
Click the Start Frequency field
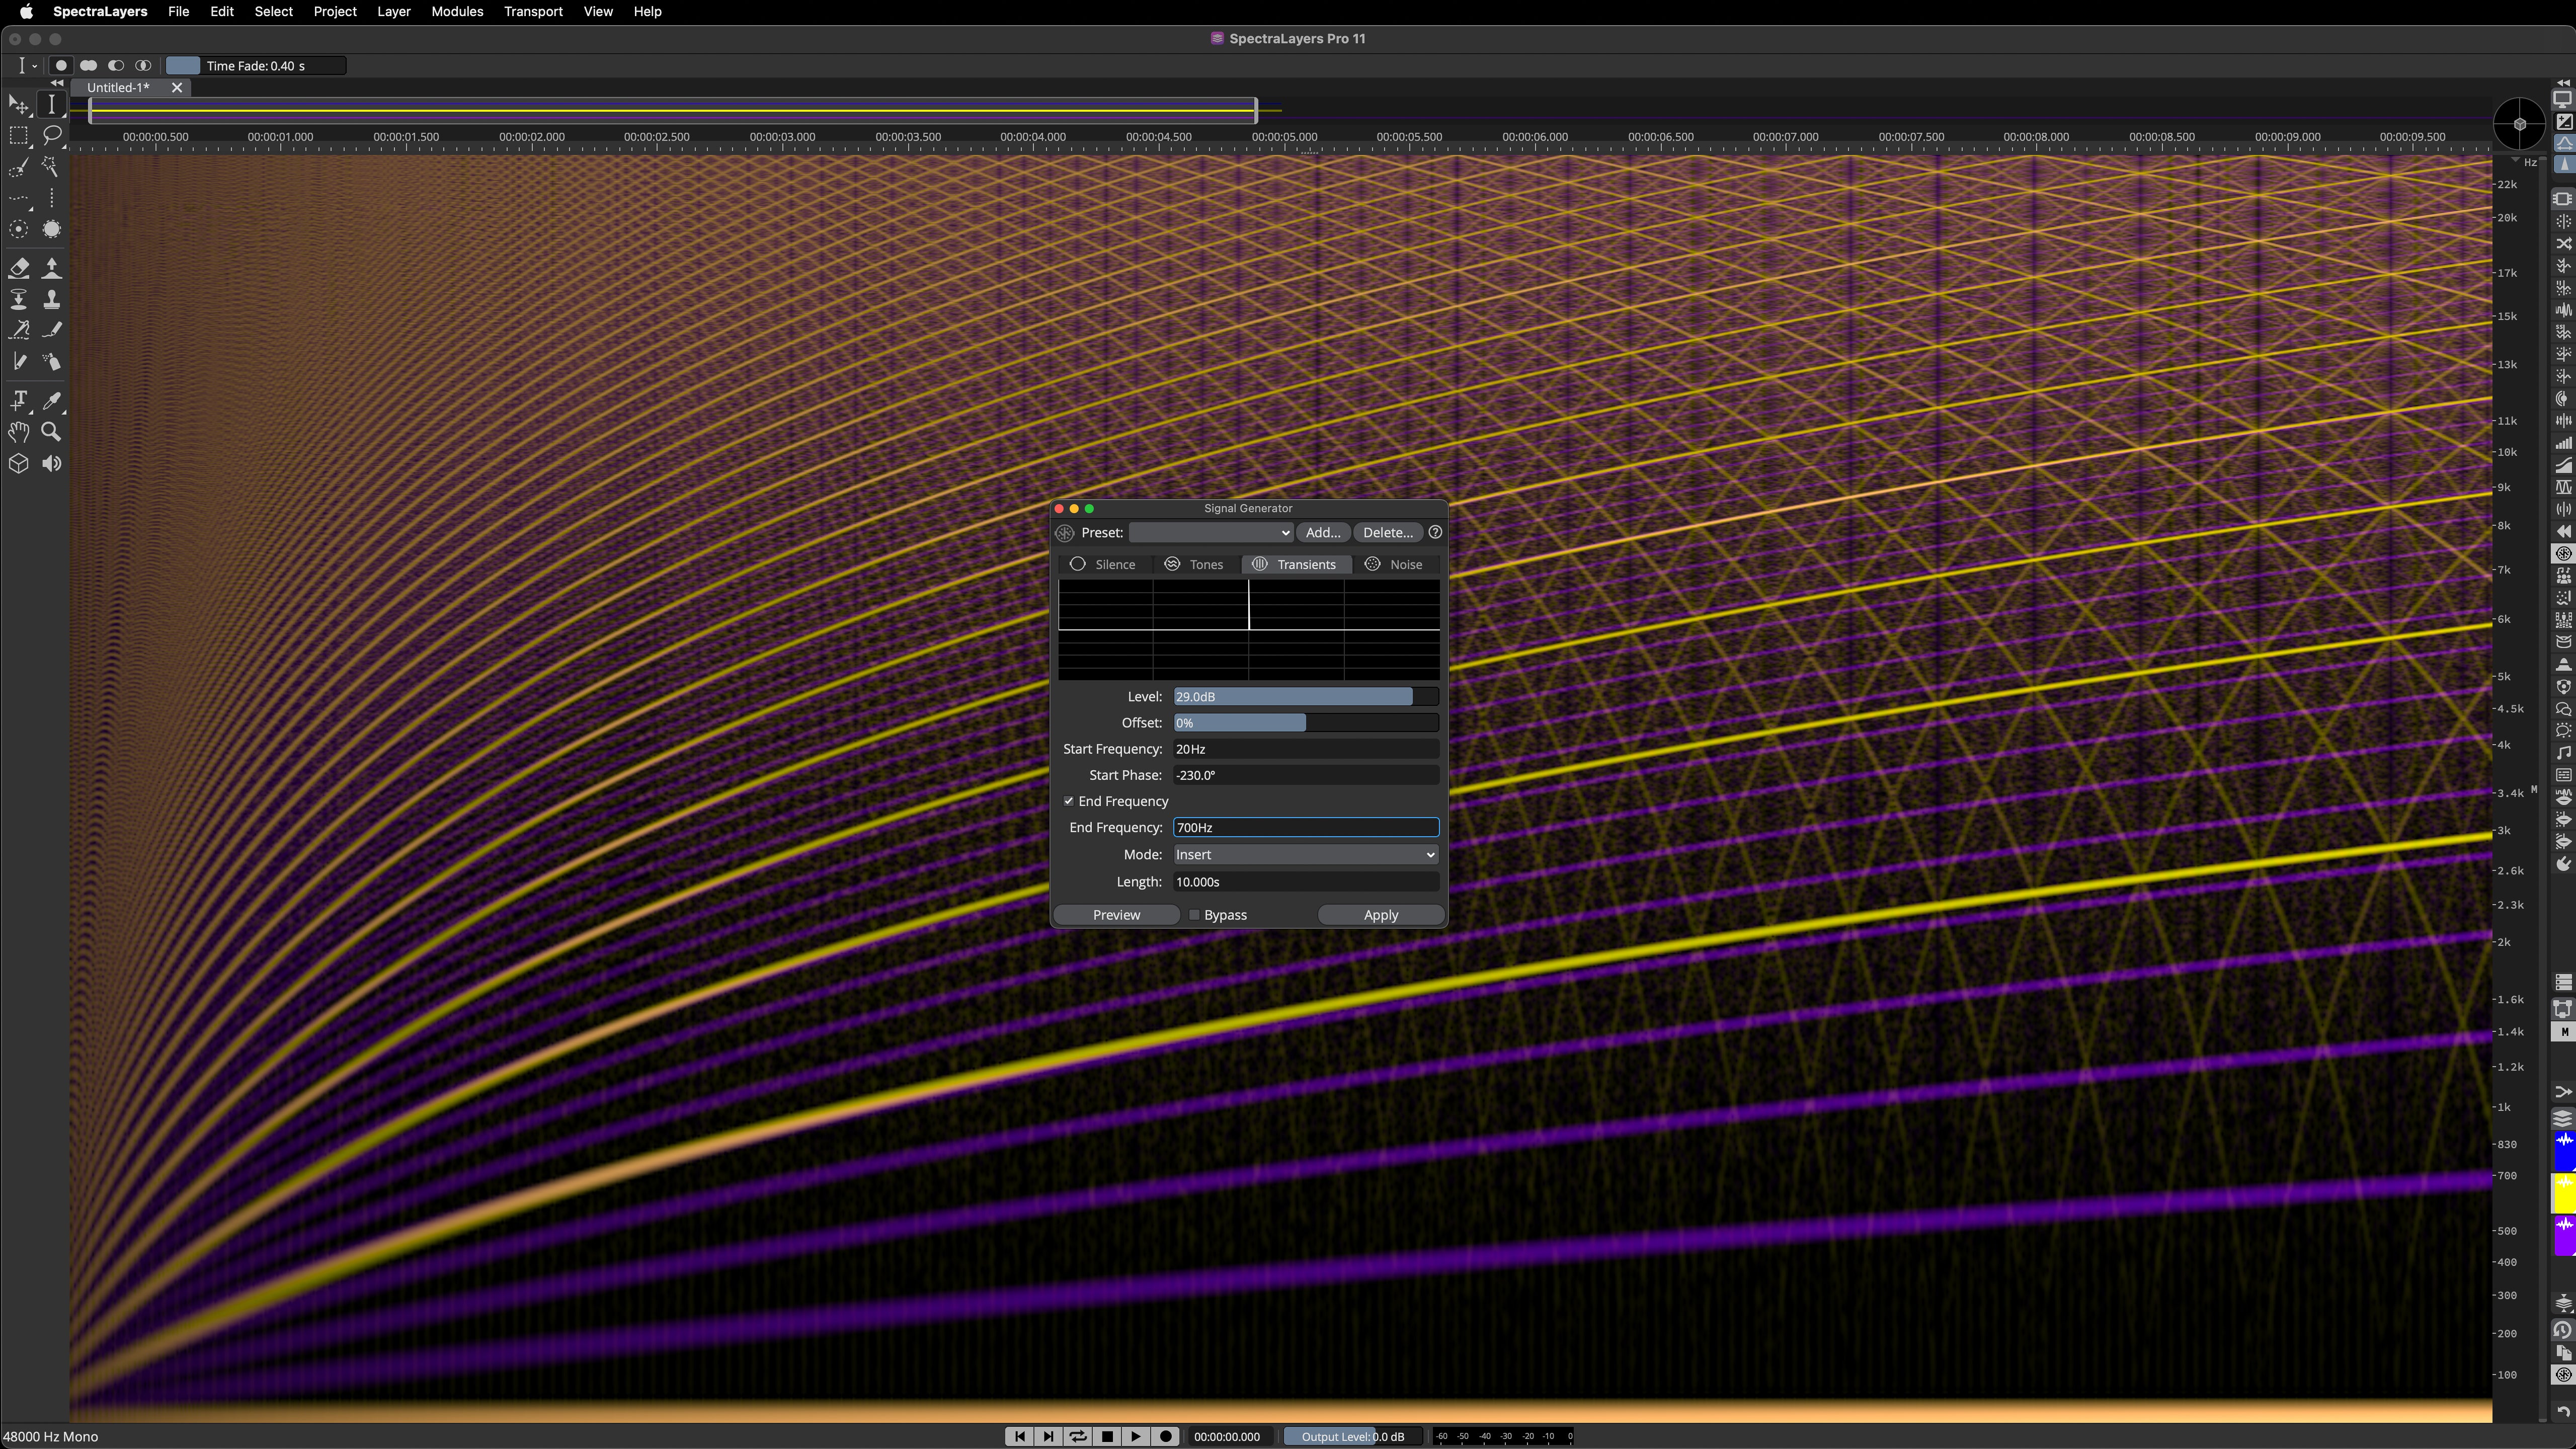pyautogui.click(x=1306, y=749)
